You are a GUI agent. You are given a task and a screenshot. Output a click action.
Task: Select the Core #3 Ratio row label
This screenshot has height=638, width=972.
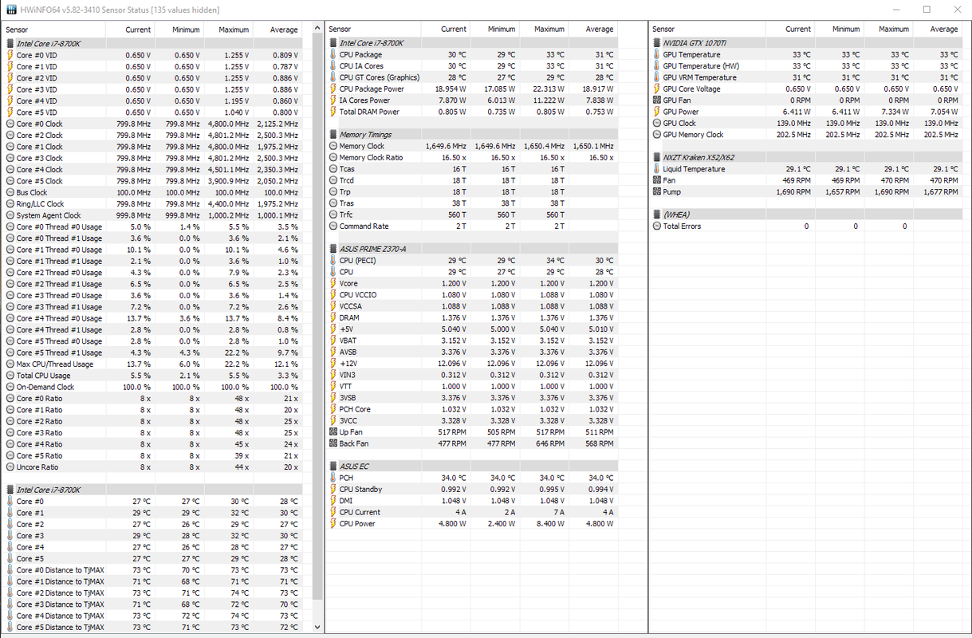tap(39, 433)
